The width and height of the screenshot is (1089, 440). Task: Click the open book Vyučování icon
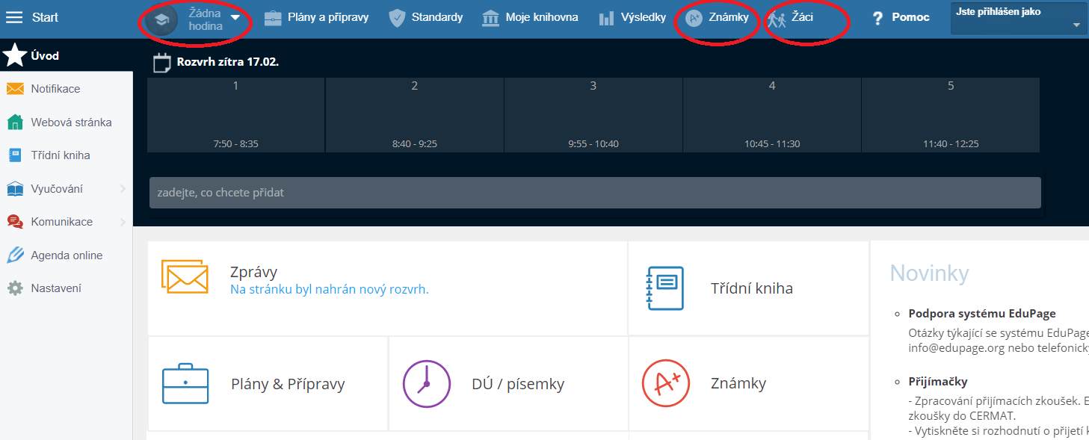15,189
